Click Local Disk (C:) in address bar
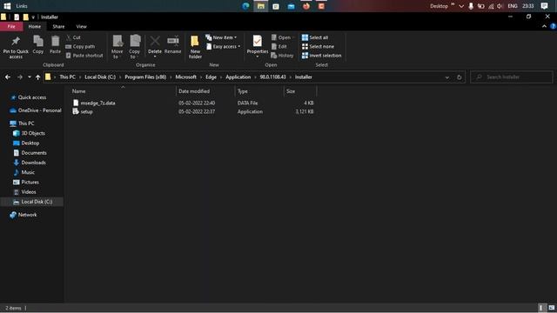The width and height of the screenshot is (557, 313). [x=100, y=77]
